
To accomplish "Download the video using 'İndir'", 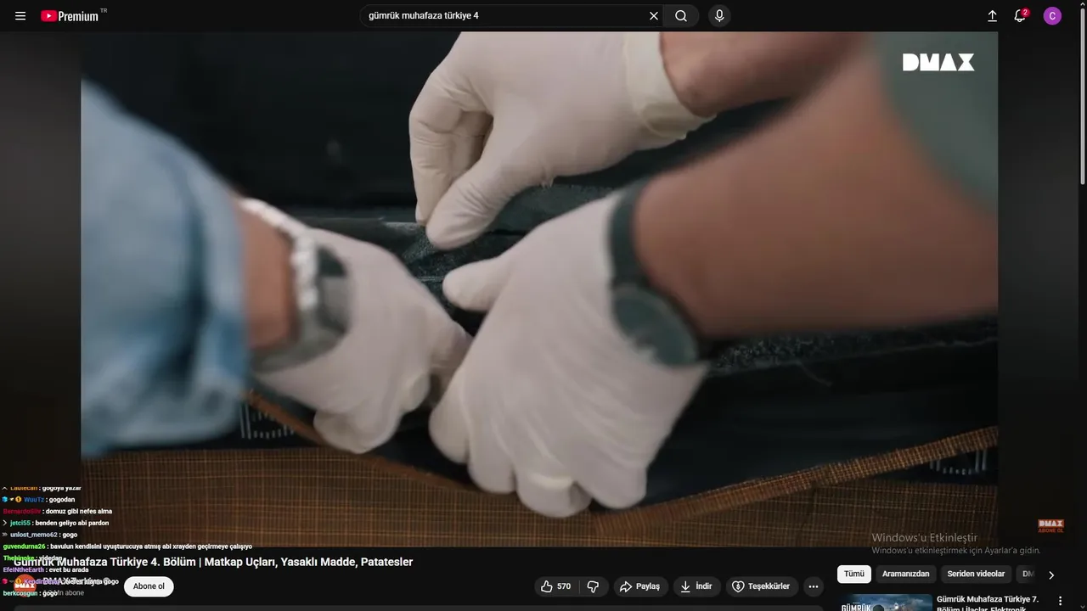I will click(696, 586).
